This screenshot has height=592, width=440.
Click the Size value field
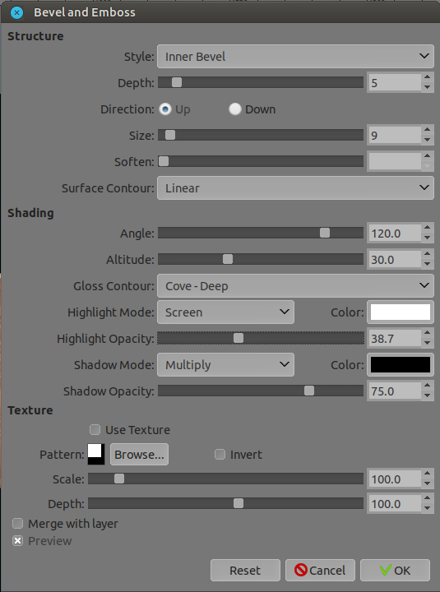point(395,135)
